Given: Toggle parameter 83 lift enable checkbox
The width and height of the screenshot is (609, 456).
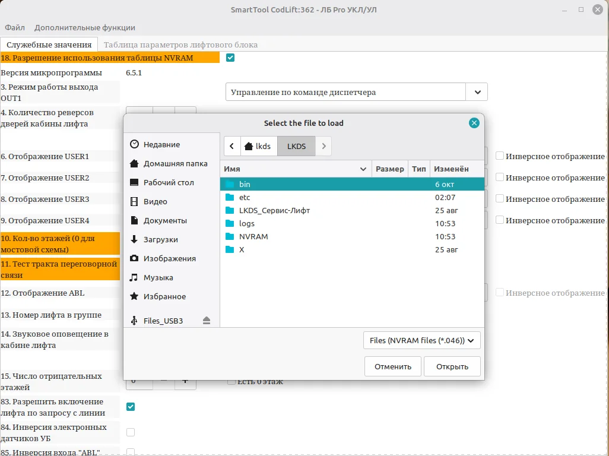Looking at the screenshot, I should click(x=131, y=407).
